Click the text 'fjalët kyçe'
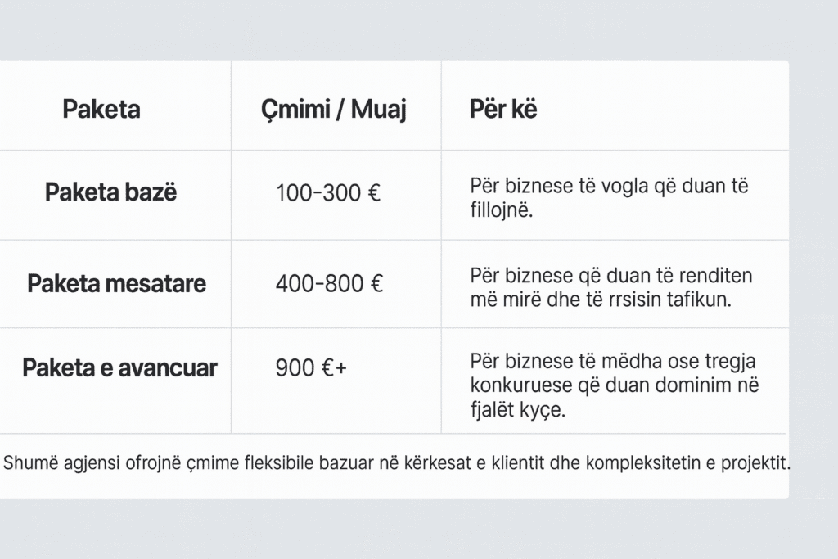 (x=517, y=409)
